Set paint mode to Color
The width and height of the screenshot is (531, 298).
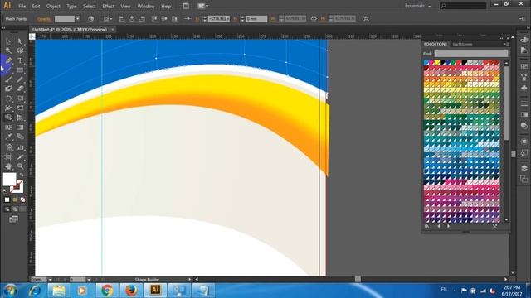coord(7,199)
